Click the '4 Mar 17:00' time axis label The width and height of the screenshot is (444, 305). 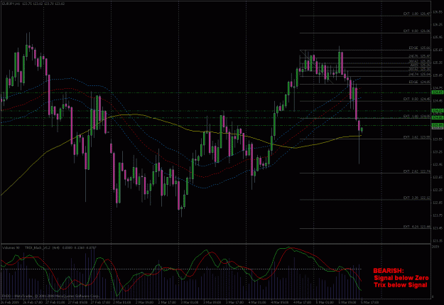coord(303,302)
